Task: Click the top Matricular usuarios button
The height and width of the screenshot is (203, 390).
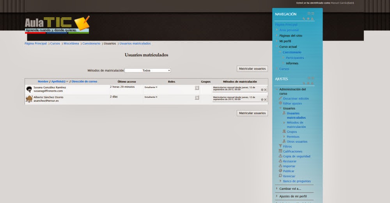Action: click(x=252, y=69)
